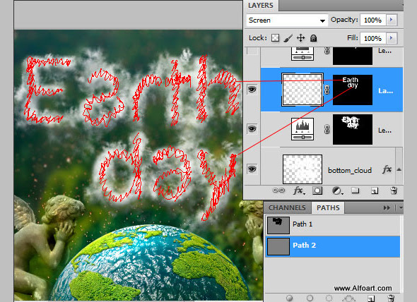Open the Create adjustment layer menu icon
The height and width of the screenshot is (302, 417).
pyautogui.click(x=337, y=191)
